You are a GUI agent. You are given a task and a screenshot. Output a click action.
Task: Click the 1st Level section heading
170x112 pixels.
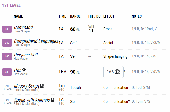pyautogui.click(x=11, y=5)
